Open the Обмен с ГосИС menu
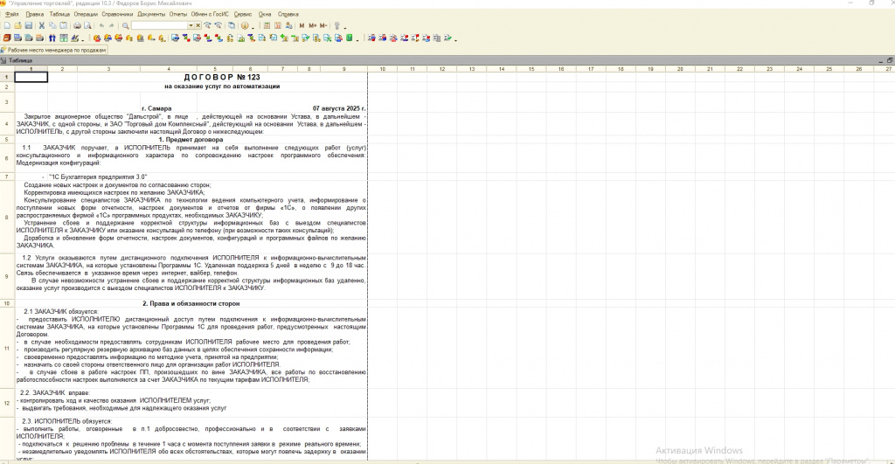This screenshot has height=464, width=895. (210, 14)
